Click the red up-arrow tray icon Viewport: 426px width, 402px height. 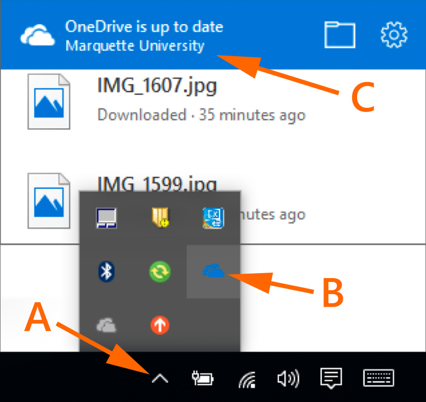[x=160, y=326]
